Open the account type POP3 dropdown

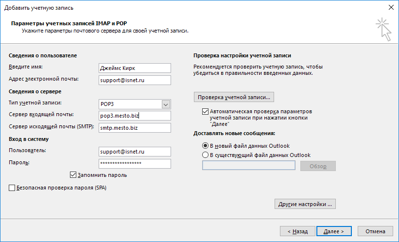[166, 104]
